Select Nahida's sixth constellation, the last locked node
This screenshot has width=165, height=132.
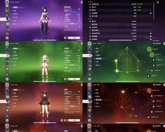coord(148,76)
